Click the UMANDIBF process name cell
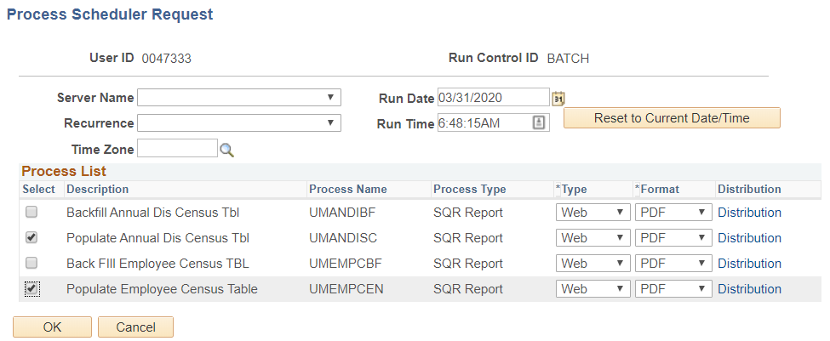 pos(342,213)
